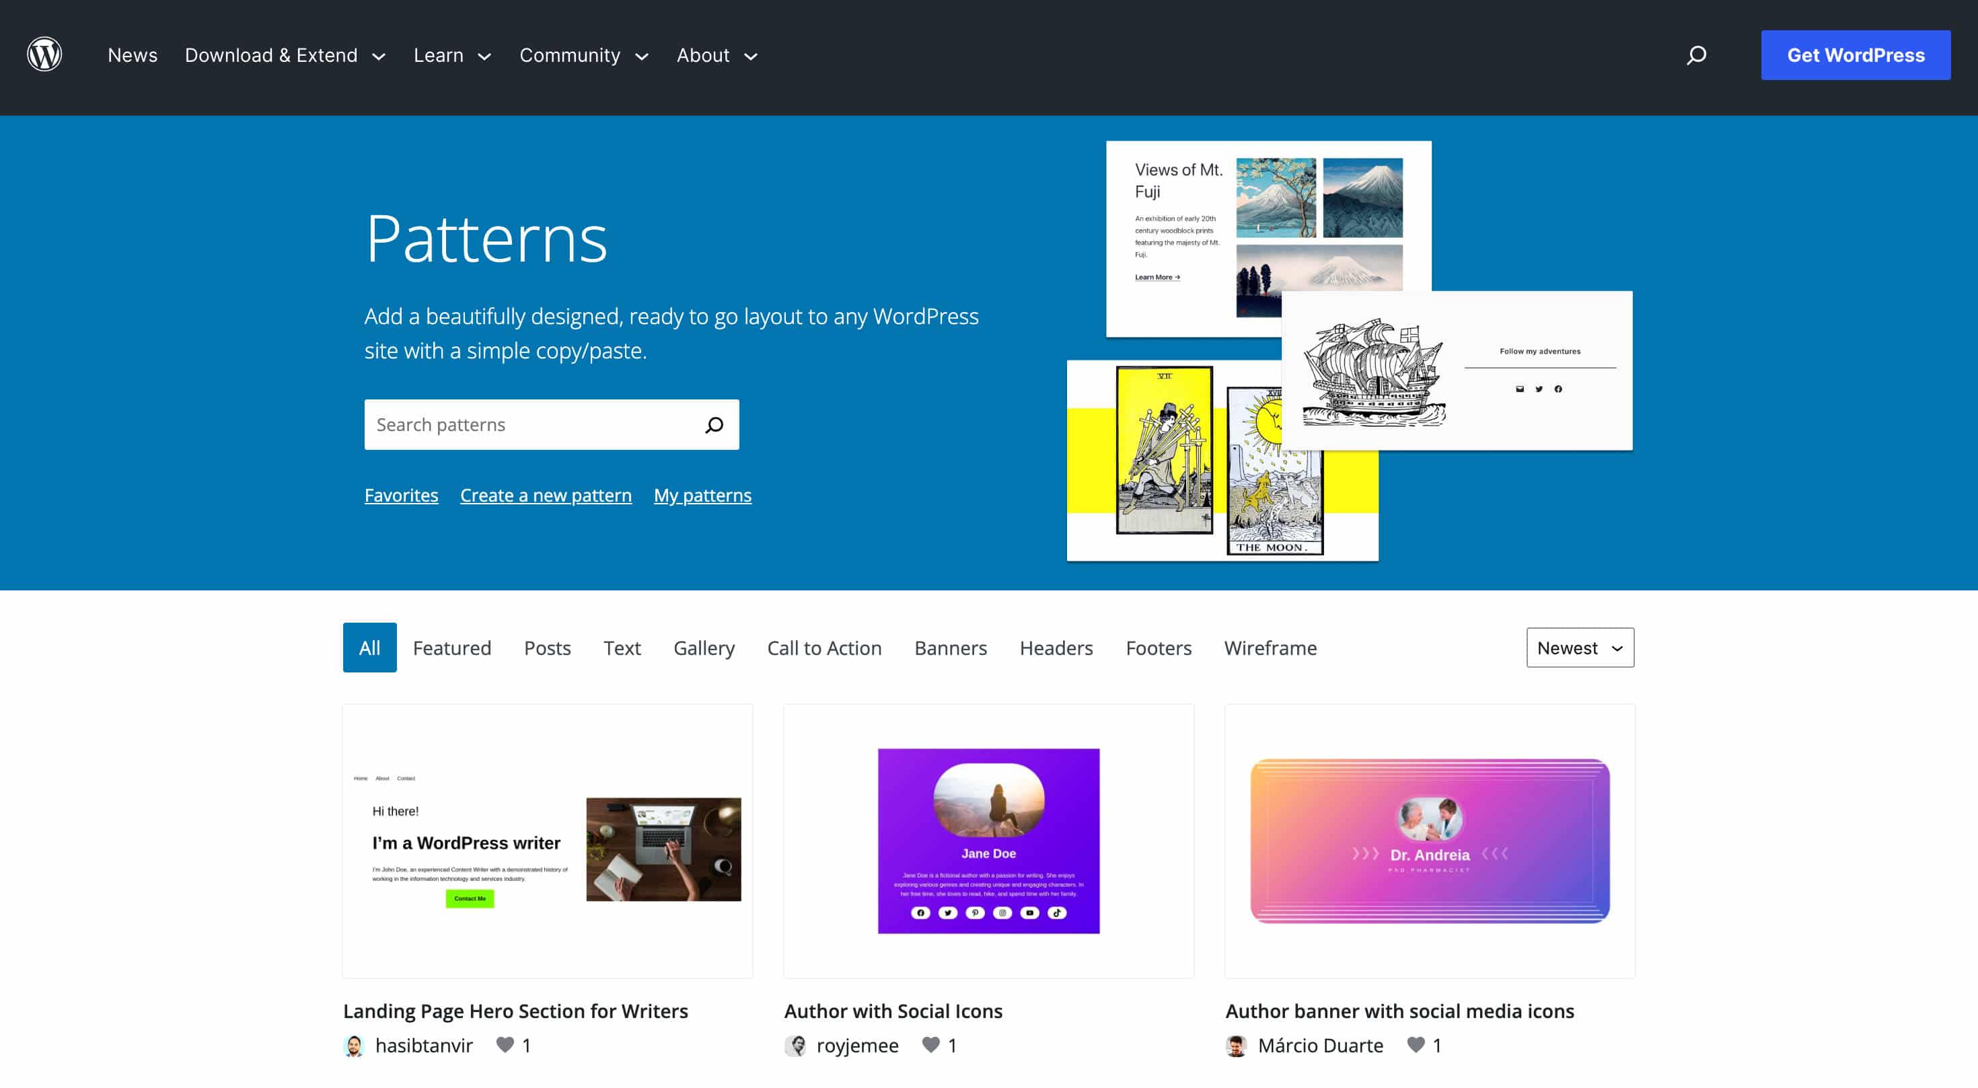Select the Call to Action category filter
The height and width of the screenshot is (1088, 1978).
pyautogui.click(x=824, y=647)
